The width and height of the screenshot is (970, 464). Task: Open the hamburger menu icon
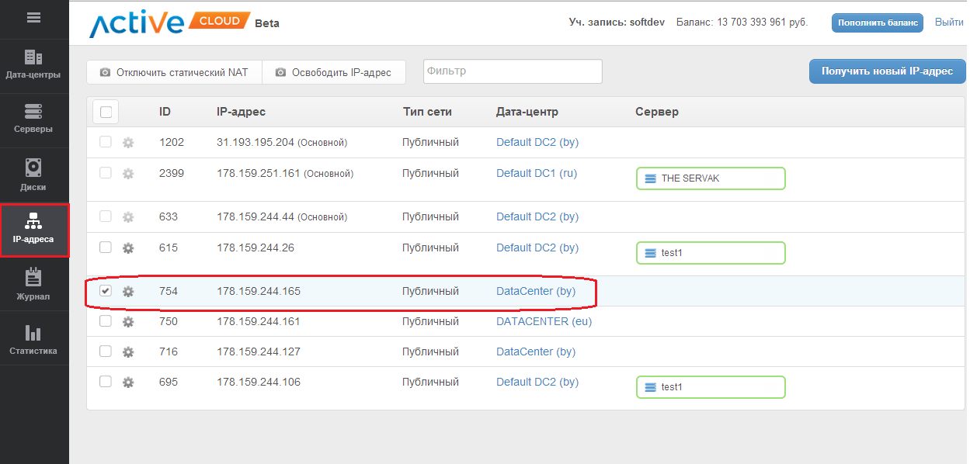[34, 17]
